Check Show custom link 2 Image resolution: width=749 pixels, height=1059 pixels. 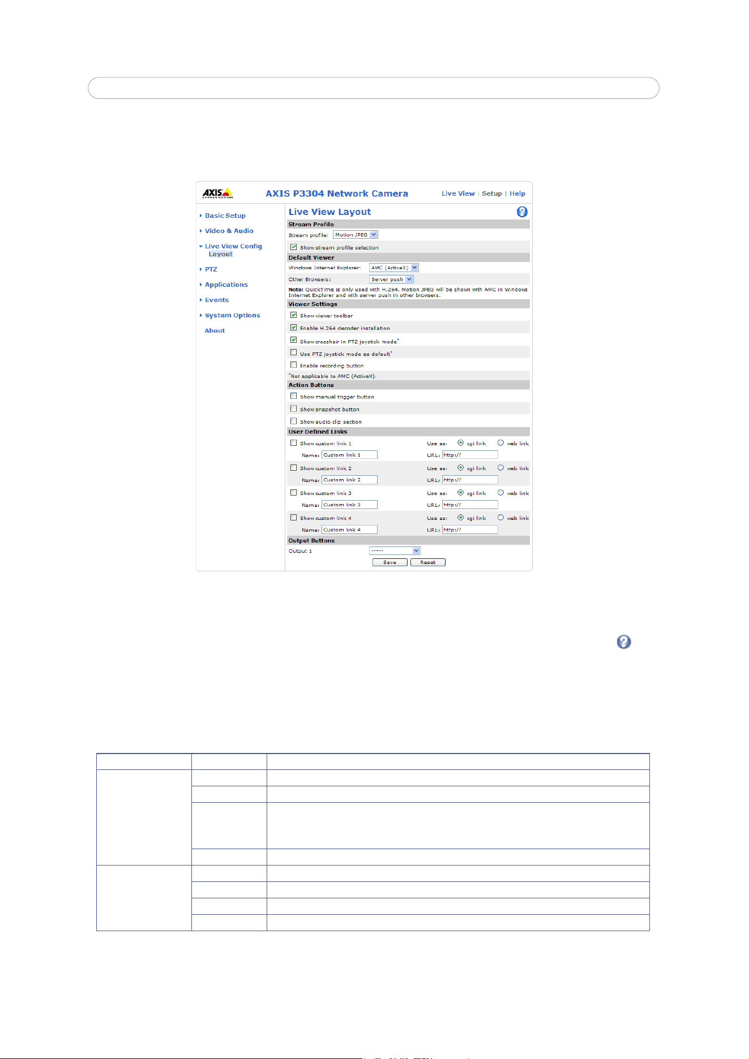(293, 468)
